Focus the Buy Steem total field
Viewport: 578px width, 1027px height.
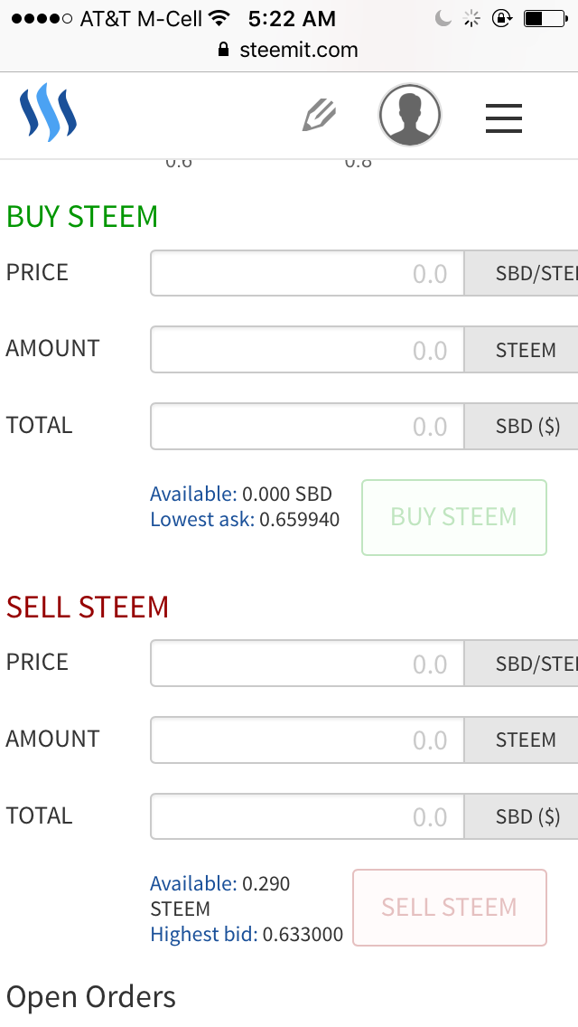(x=308, y=427)
